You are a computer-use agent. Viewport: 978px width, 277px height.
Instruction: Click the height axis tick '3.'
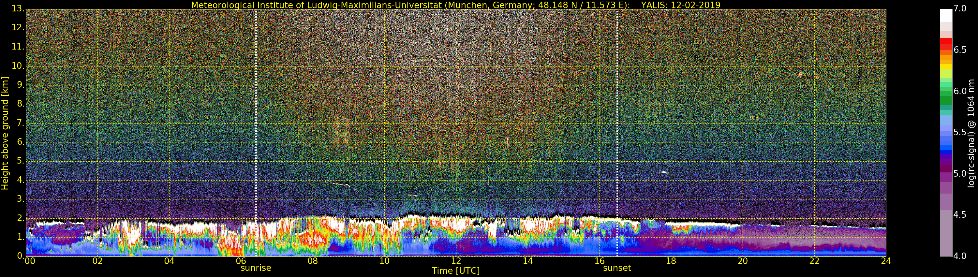(x=20, y=199)
